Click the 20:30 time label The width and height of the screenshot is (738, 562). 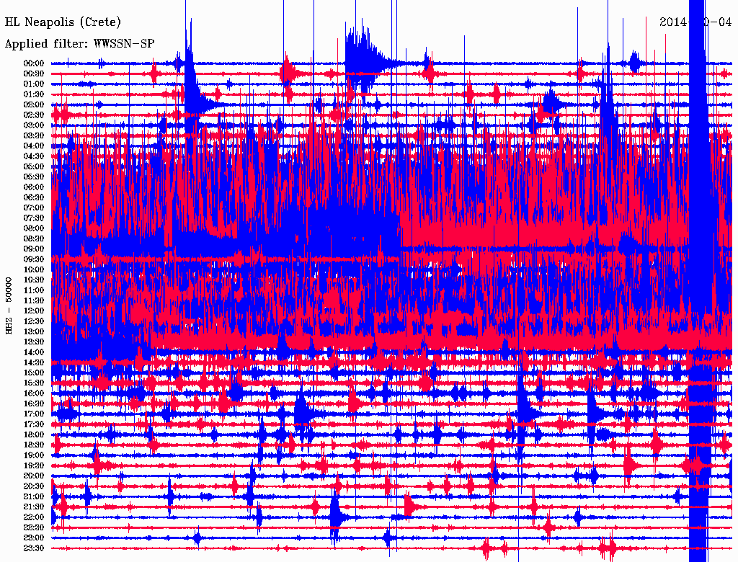pos(34,486)
